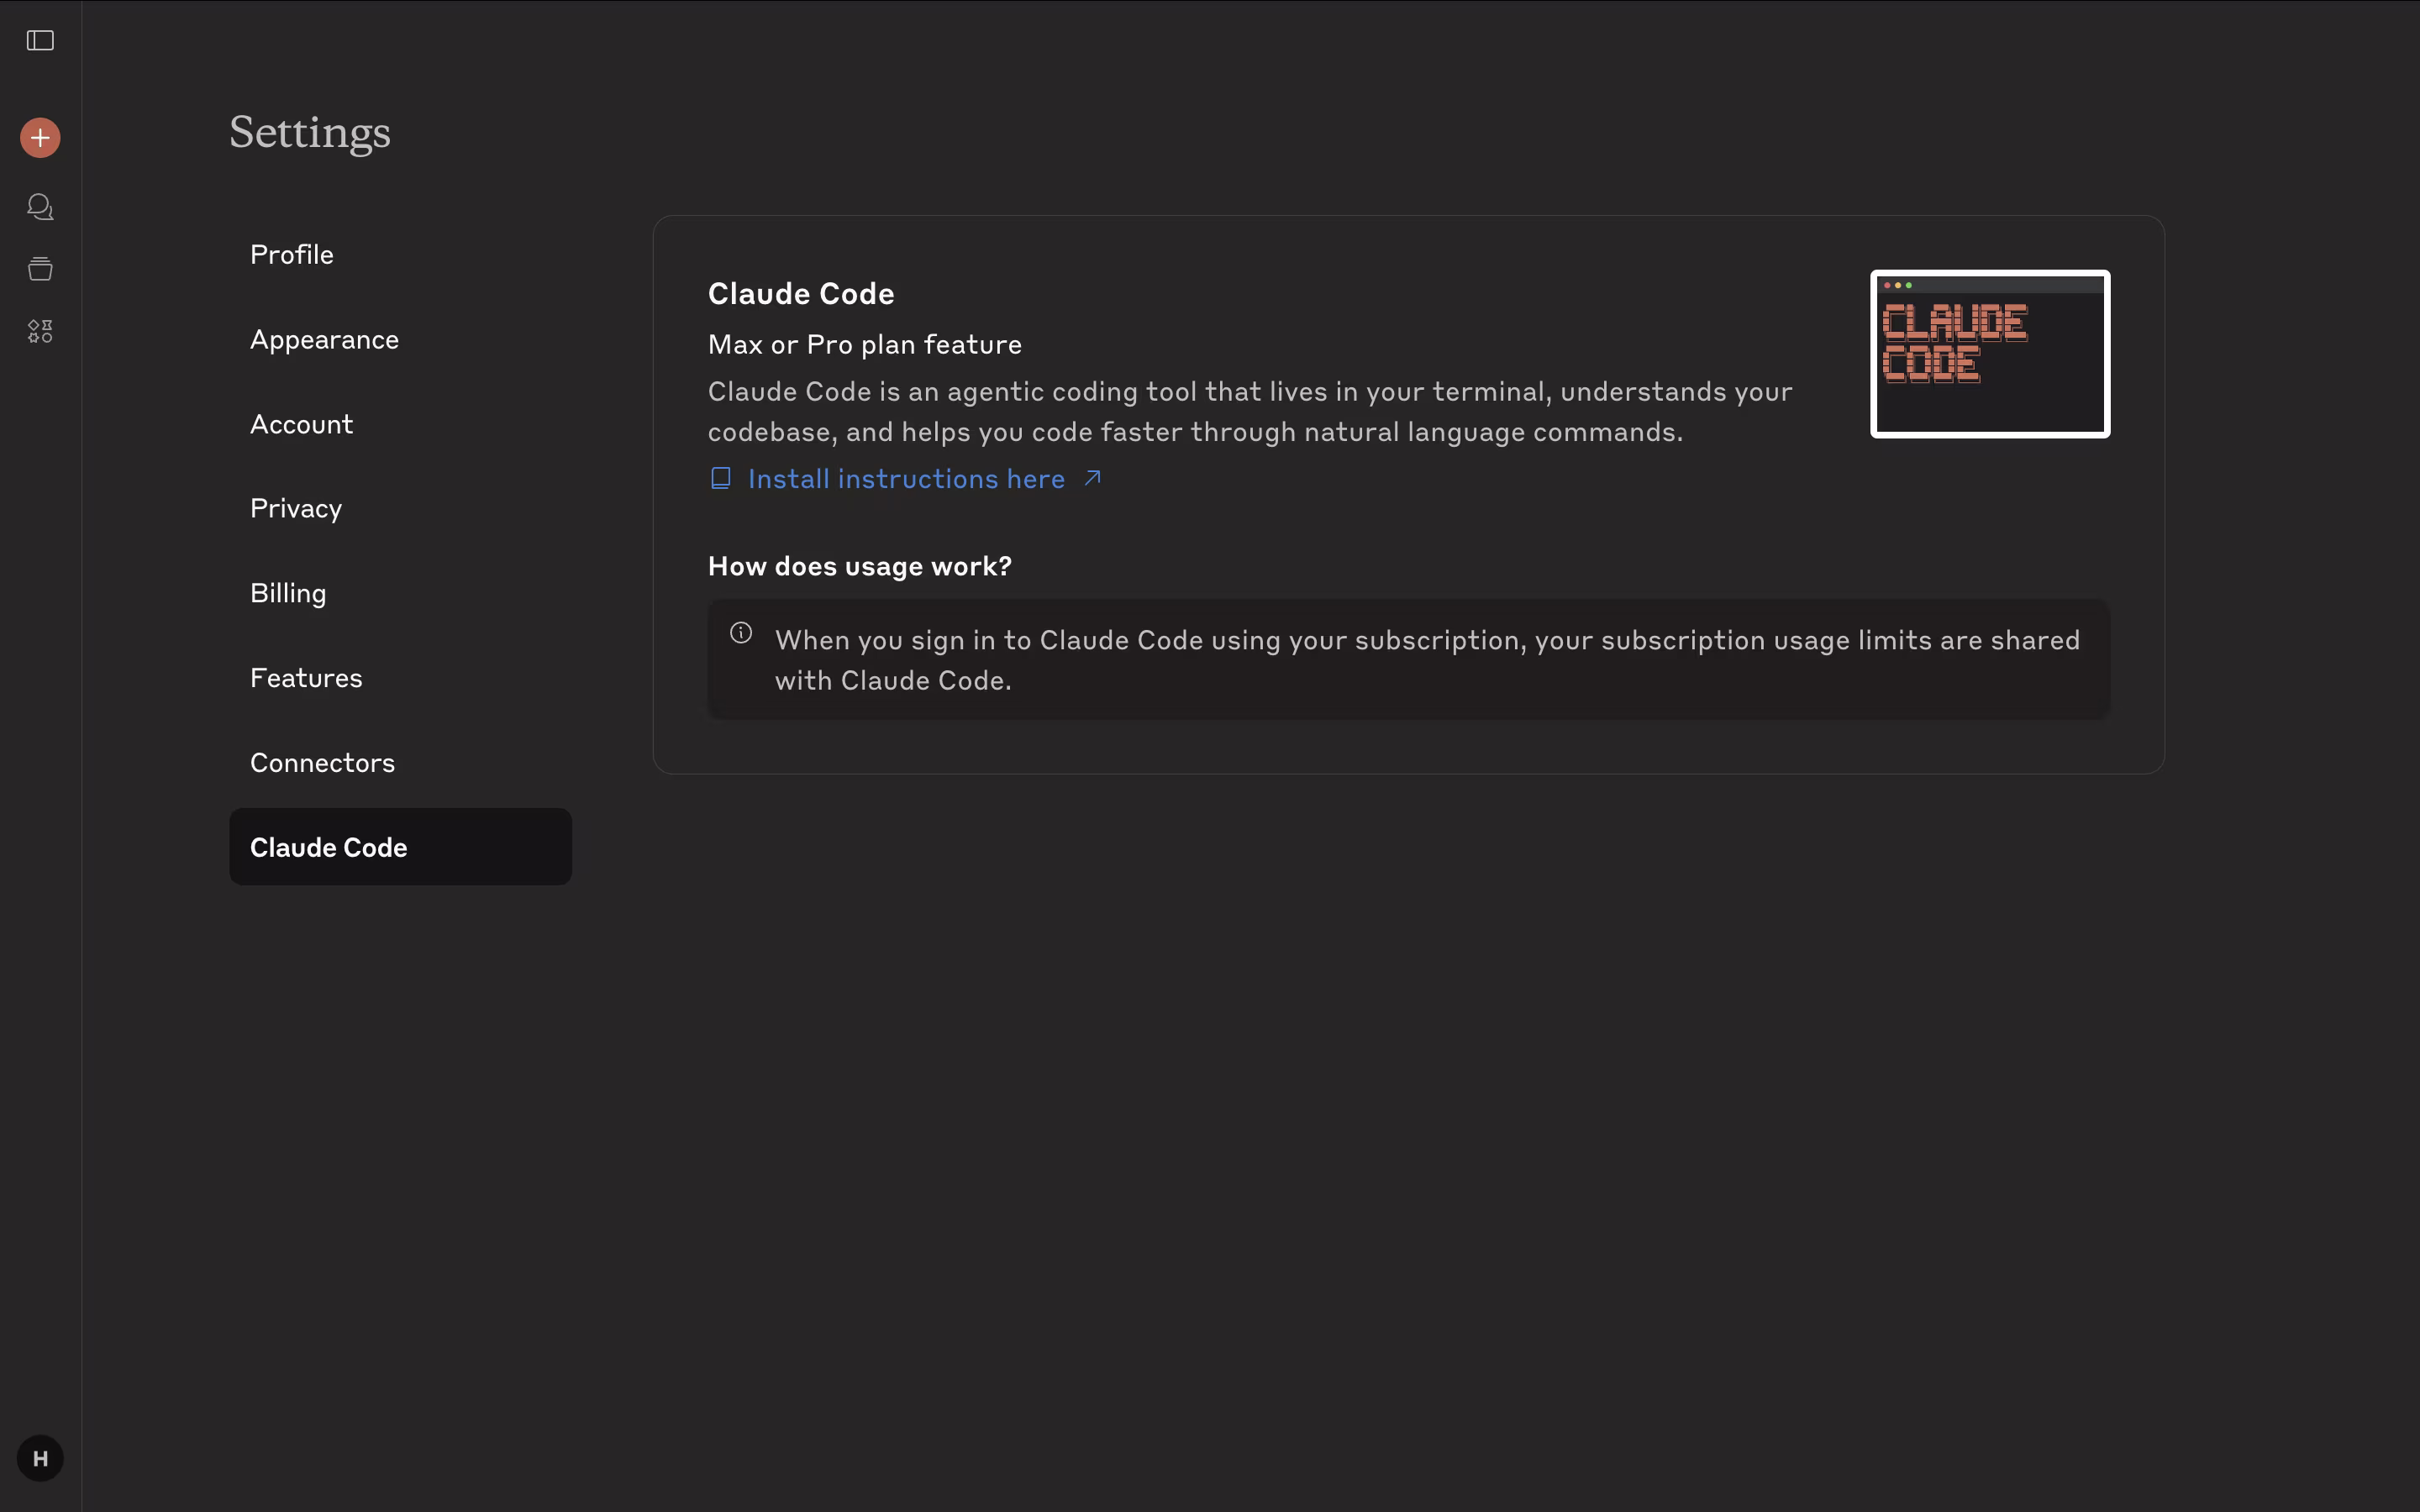Open the Install instructions here link
Image resolution: width=2420 pixels, height=1512 pixels.
(906, 479)
